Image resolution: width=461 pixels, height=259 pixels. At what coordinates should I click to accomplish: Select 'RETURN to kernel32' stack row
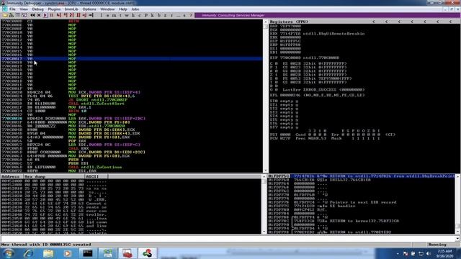(x=362, y=221)
